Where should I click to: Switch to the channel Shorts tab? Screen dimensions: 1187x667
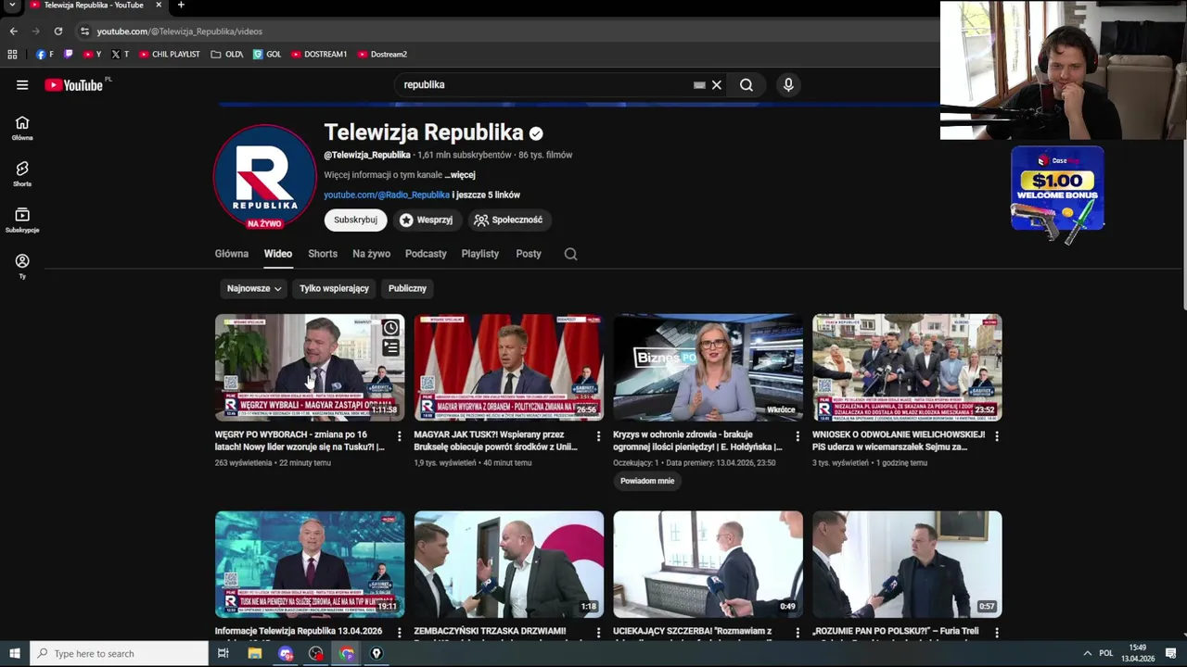[x=323, y=254]
